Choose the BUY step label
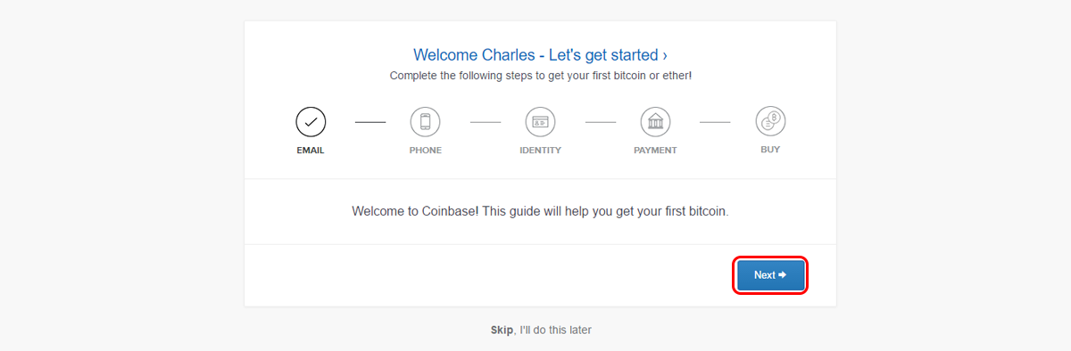 [770, 150]
